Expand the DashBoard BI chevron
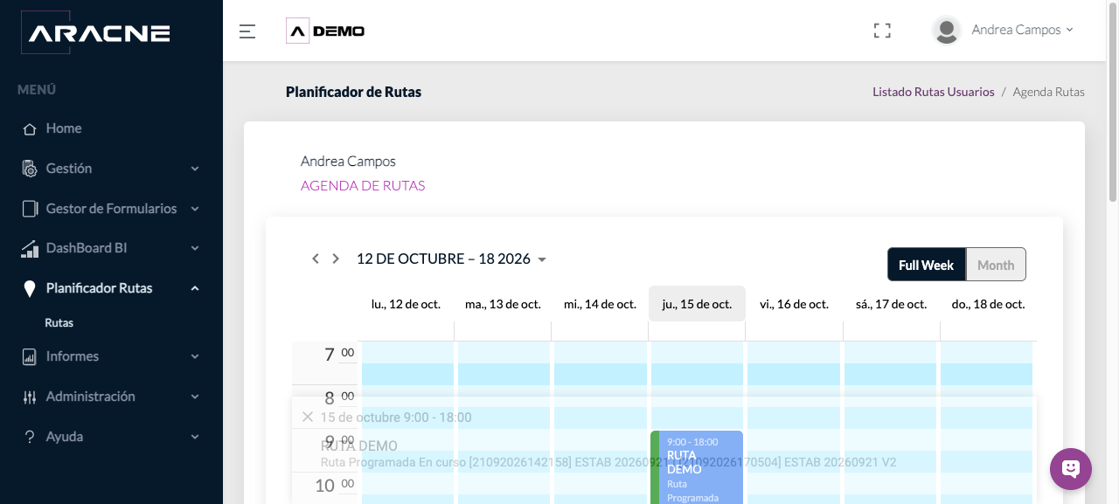The image size is (1119, 504). [x=195, y=249]
